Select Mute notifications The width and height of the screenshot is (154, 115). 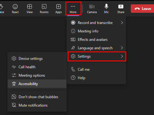tap(37, 105)
